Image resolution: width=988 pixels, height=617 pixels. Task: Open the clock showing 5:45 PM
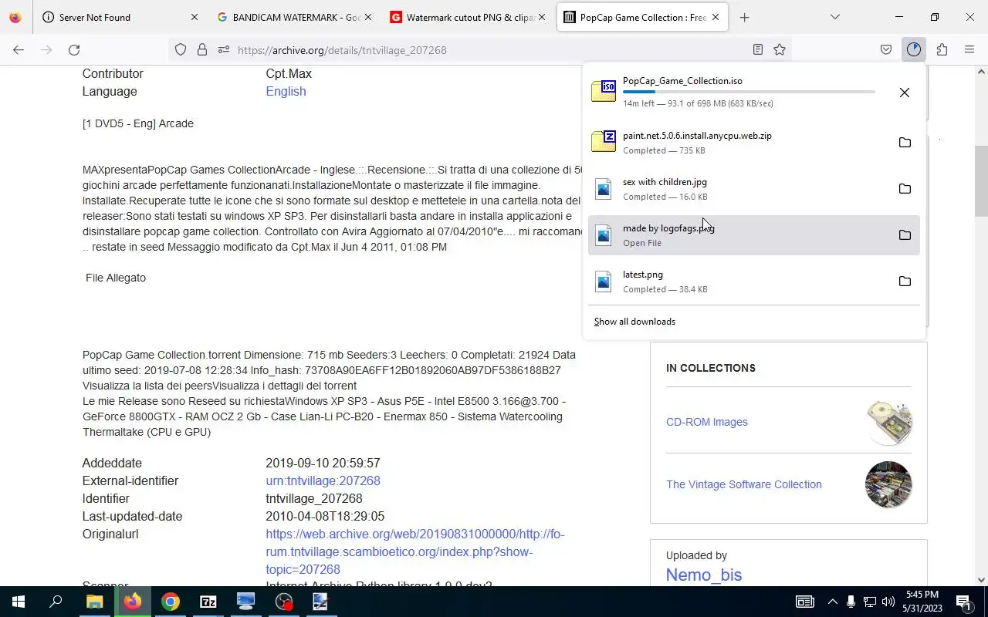[922, 602]
